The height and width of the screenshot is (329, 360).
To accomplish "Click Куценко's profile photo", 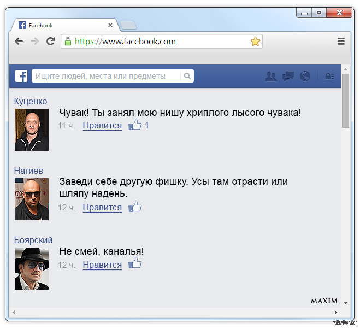I will pos(32,130).
